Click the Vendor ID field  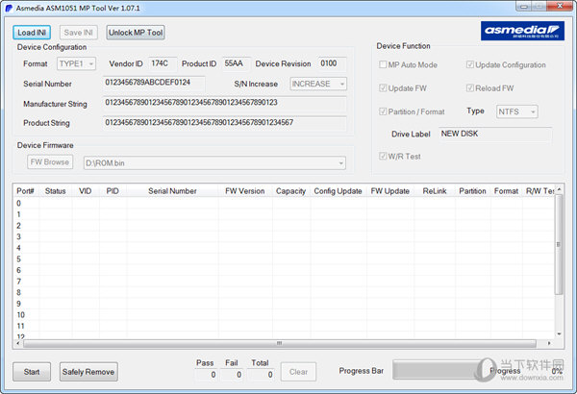pyautogui.click(x=163, y=63)
